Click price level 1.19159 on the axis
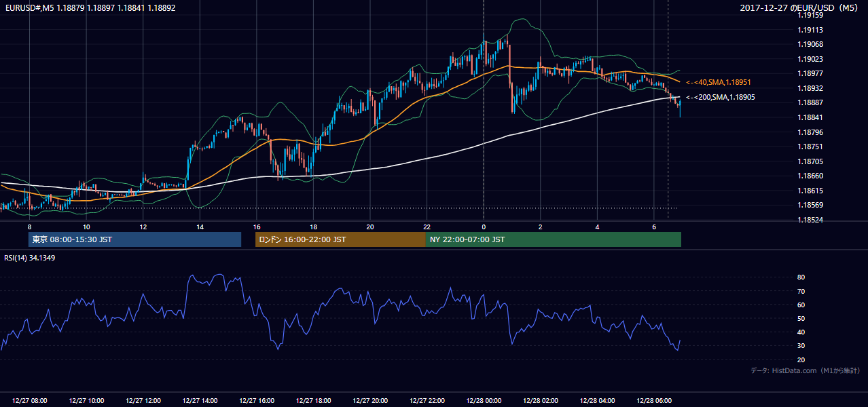 click(x=810, y=15)
